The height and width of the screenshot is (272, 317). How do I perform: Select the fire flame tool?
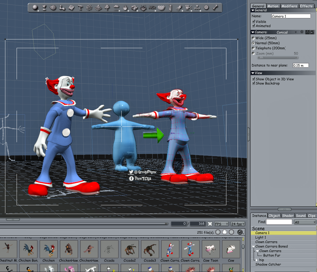tap(125, 8)
